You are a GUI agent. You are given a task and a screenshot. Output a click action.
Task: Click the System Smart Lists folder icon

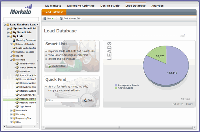tap(11, 29)
